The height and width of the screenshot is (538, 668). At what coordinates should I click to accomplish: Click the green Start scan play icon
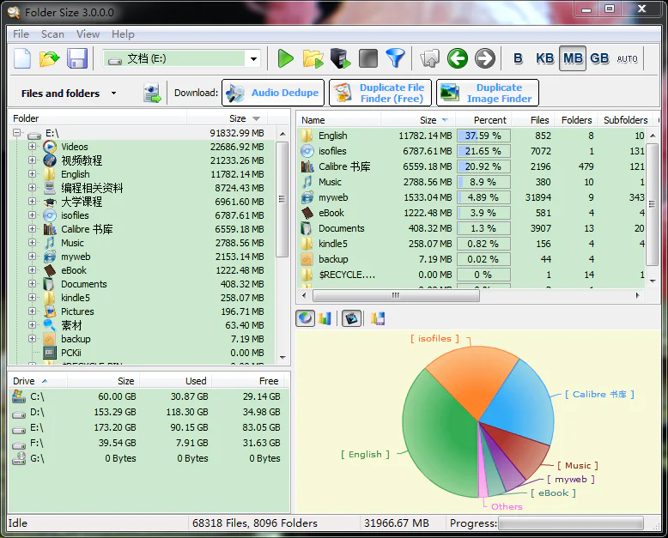click(x=286, y=58)
